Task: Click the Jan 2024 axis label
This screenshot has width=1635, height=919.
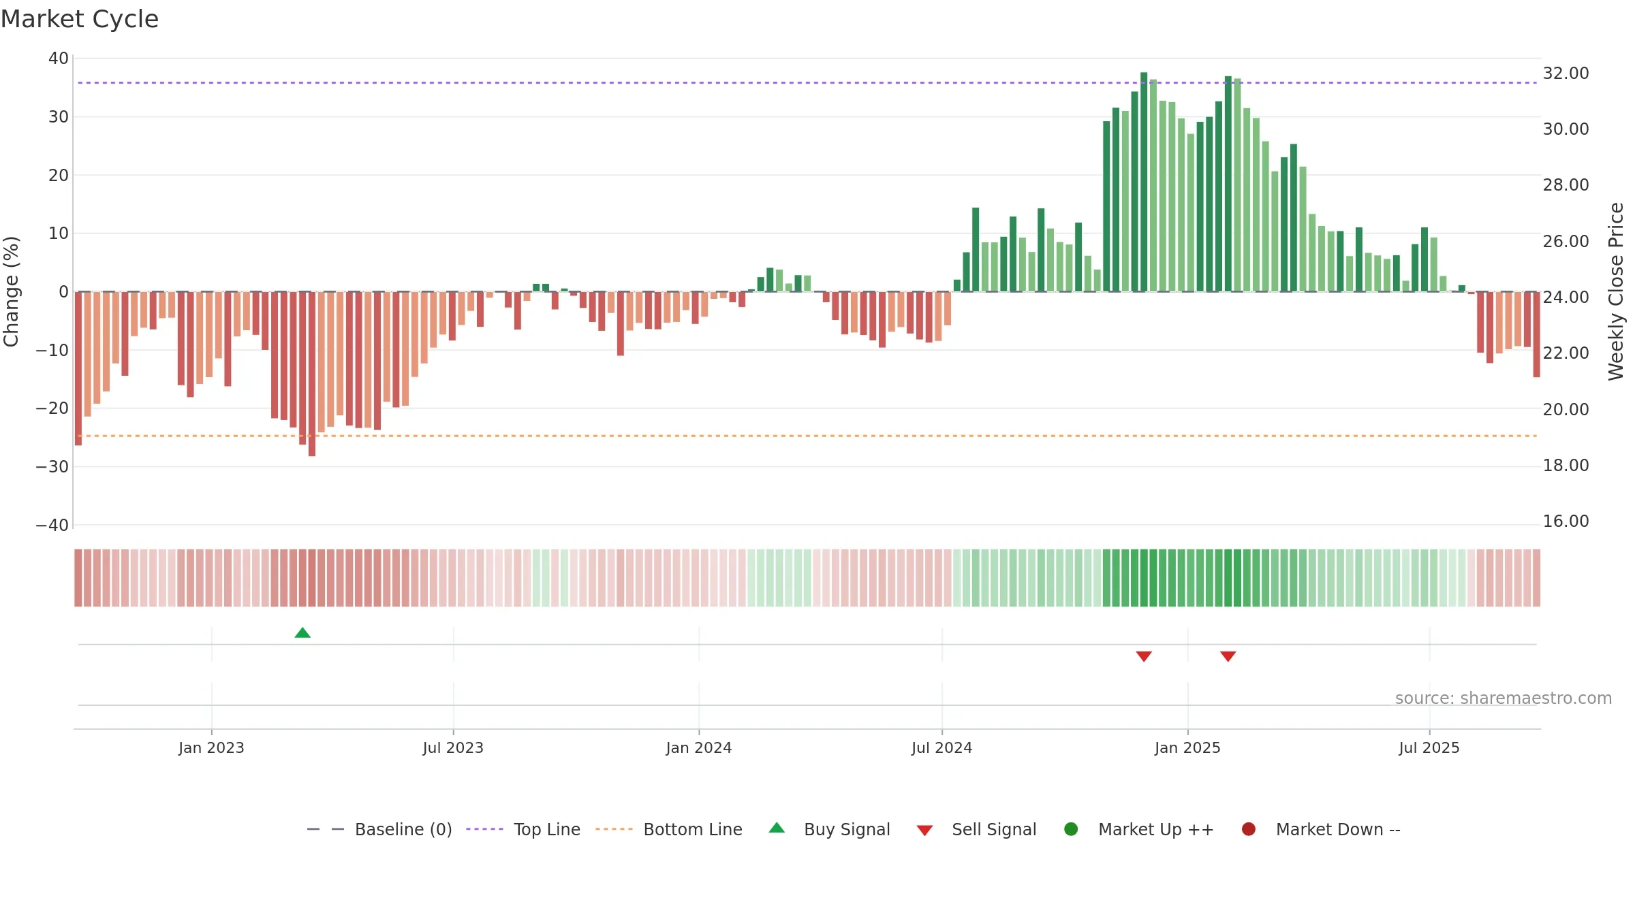Action: [699, 747]
